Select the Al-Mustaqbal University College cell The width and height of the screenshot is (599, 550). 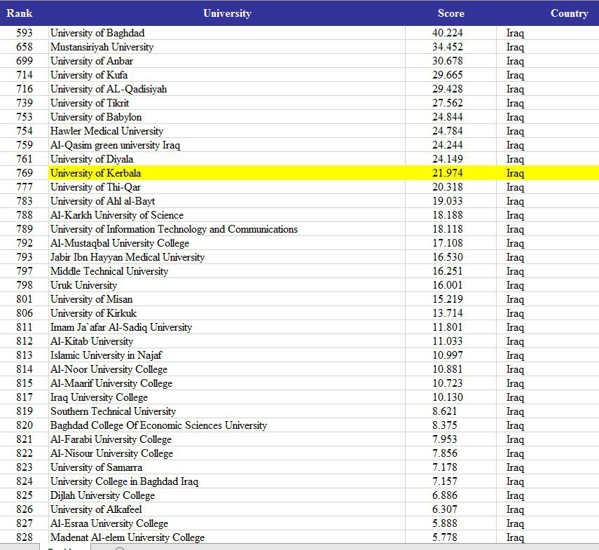pos(227,243)
